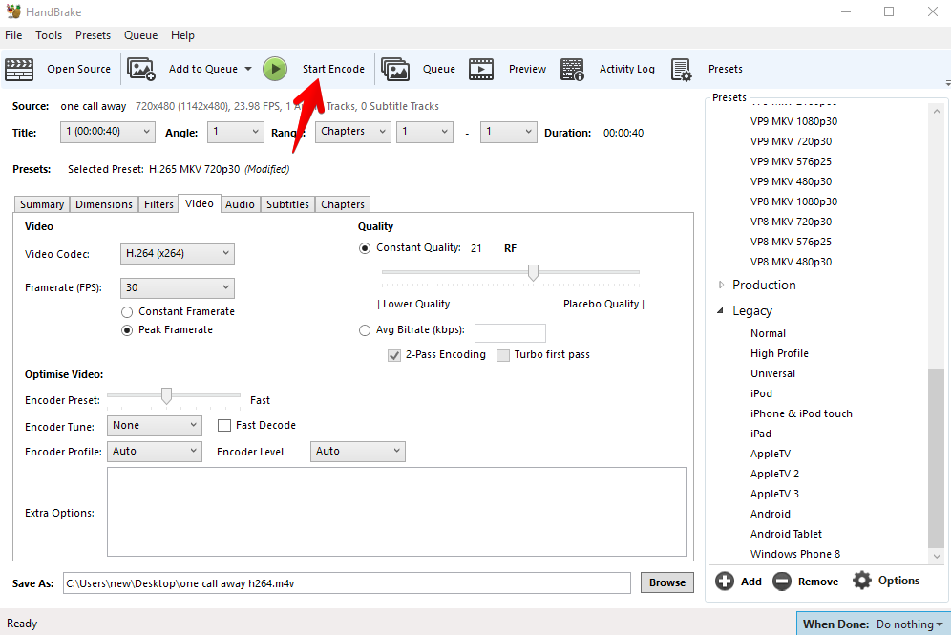The width and height of the screenshot is (951, 635).
Task: Expand the Production preset category
Action: pyautogui.click(x=721, y=286)
